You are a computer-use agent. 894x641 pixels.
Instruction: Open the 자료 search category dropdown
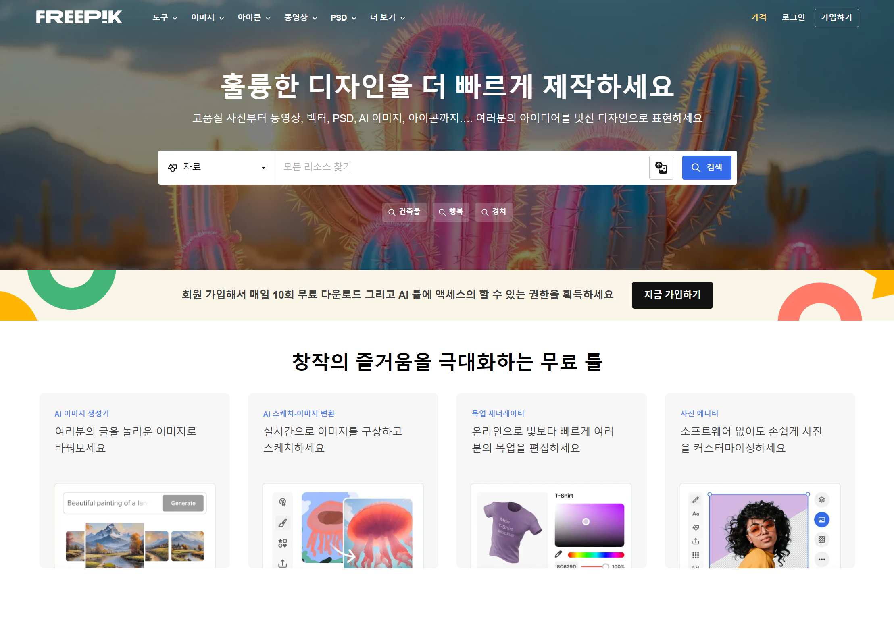pos(217,167)
